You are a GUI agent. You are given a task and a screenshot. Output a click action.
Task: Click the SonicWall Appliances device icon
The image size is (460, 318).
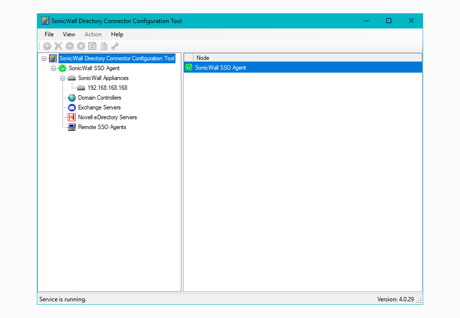coord(72,78)
